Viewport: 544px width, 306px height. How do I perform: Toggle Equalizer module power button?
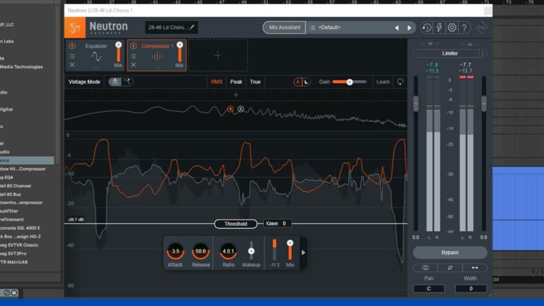pos(72,46)
